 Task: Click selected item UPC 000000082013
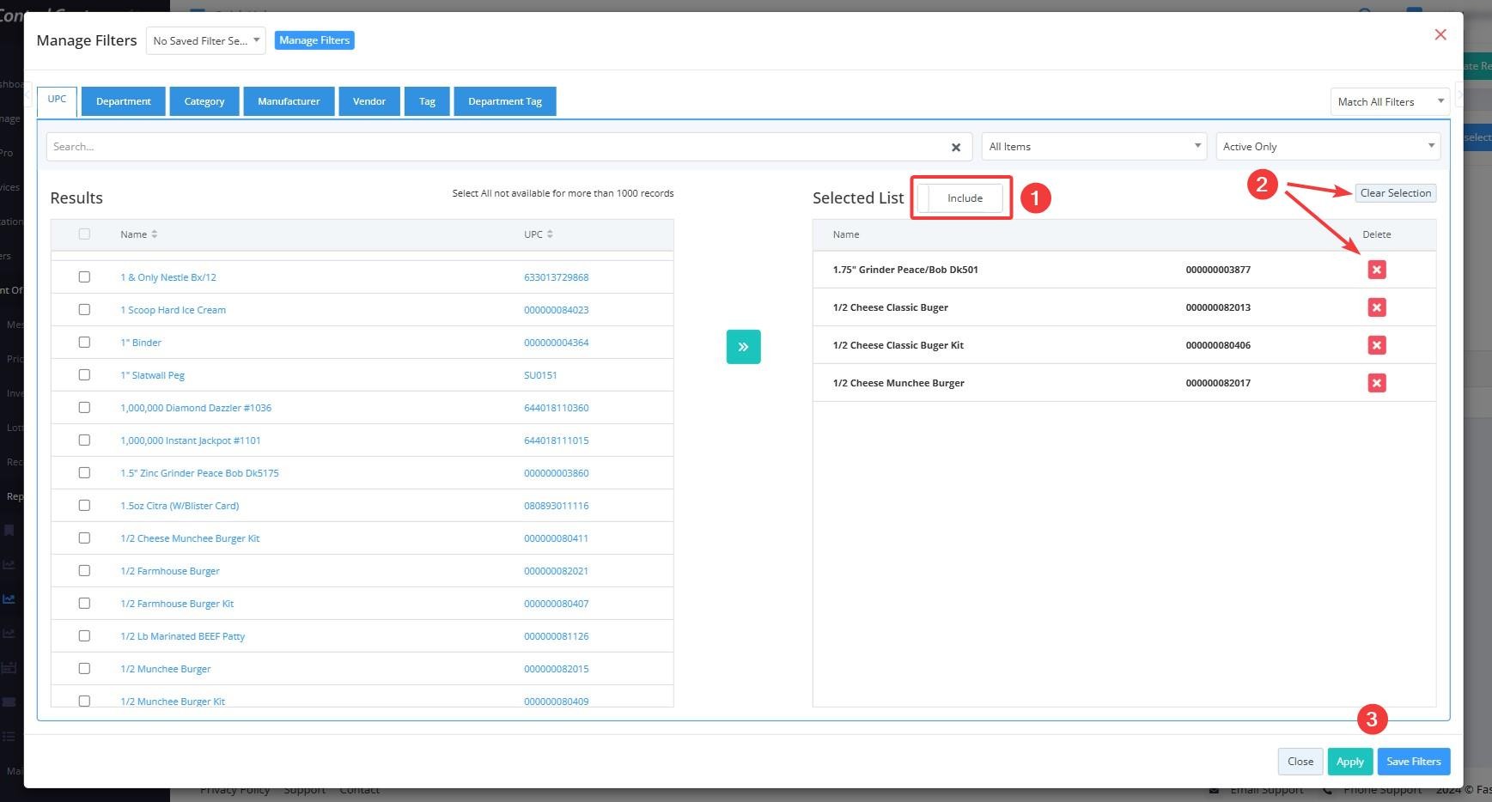coord(1218,307)
